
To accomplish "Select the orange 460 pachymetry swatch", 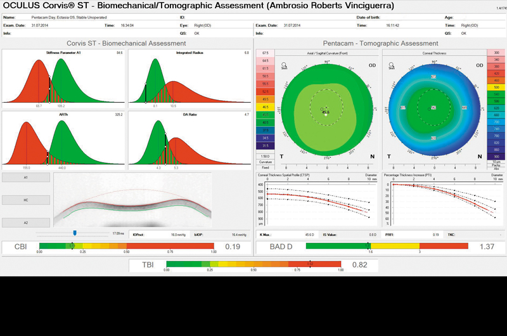I will tap(496, 81).
